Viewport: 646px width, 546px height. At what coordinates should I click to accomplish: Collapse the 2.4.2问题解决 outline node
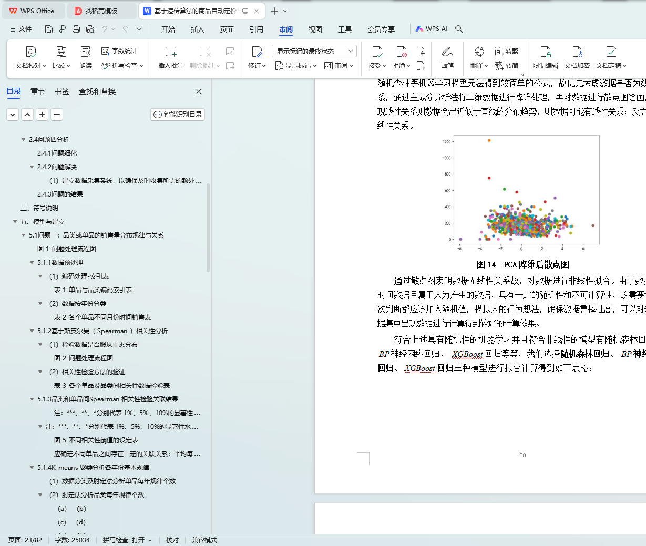tap(32, 167)
